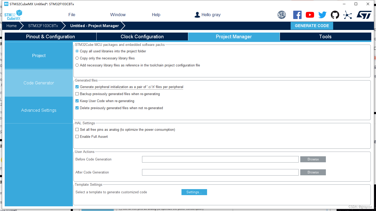Browse for After Code Generation script
Screen dimensions: 376x211
313,172
